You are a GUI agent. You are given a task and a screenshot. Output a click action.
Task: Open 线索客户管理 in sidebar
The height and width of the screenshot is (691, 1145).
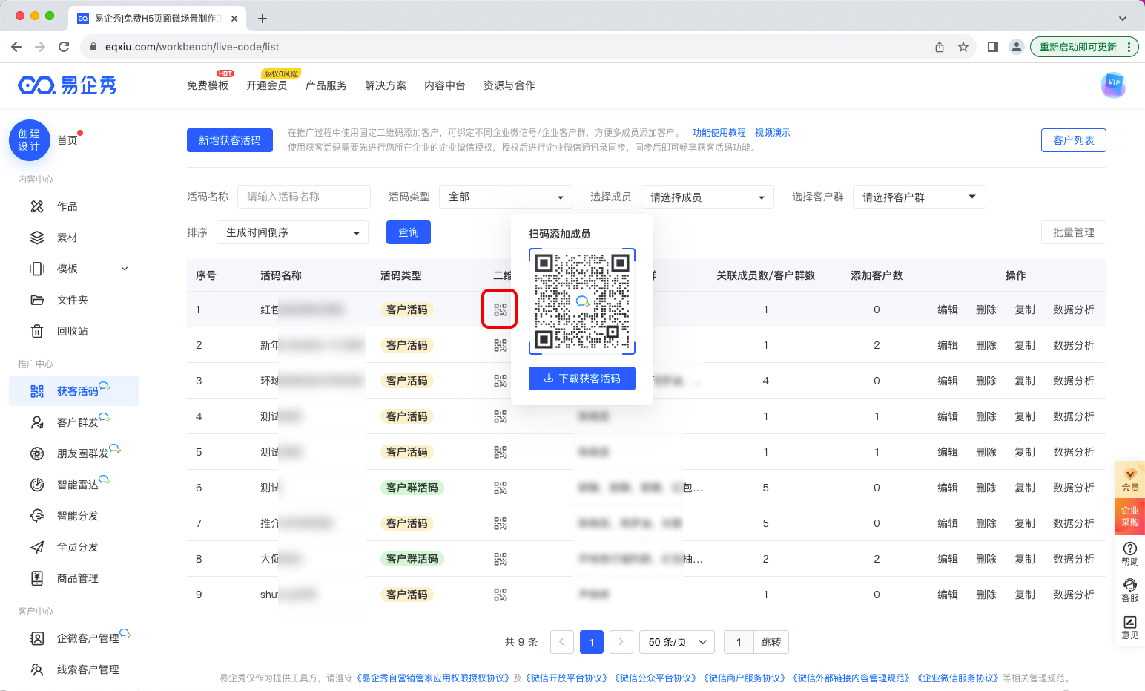pyautogui.click(x=88, y=669)
